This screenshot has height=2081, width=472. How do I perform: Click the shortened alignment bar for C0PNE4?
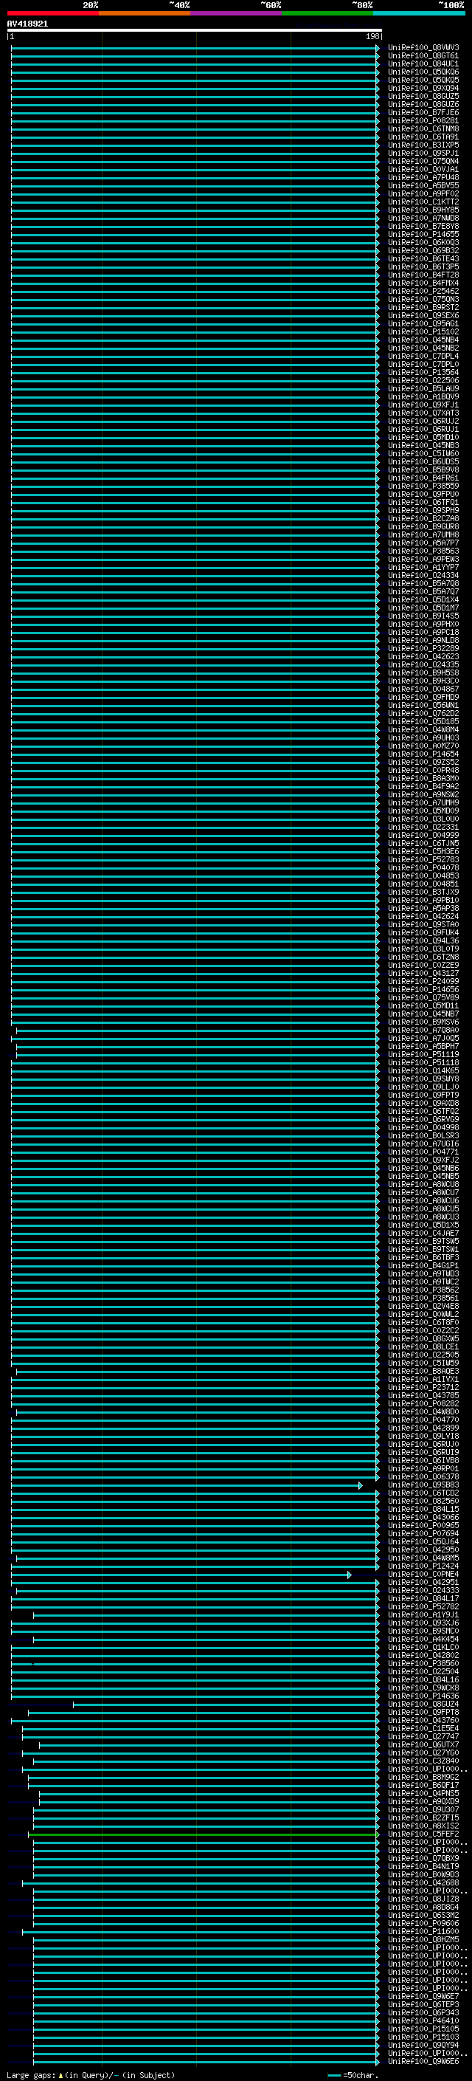tap(181, 1575)
